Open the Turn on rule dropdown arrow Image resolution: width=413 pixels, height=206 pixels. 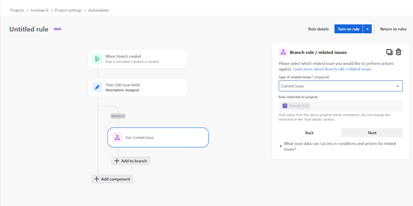[367, 29]
